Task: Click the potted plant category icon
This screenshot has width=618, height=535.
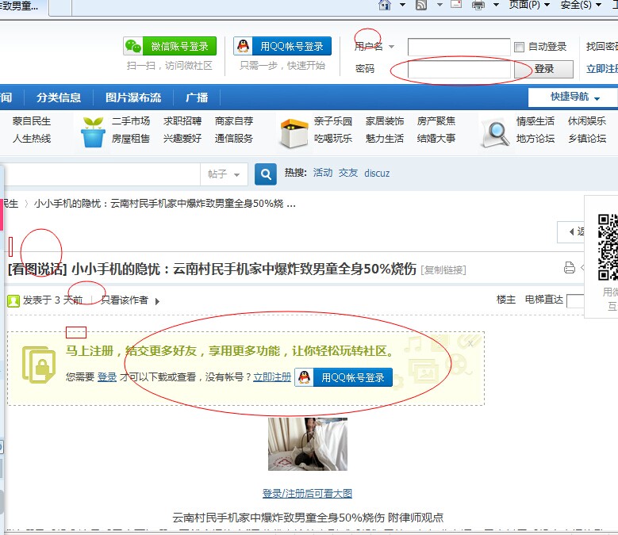Action: click(93, 132)
